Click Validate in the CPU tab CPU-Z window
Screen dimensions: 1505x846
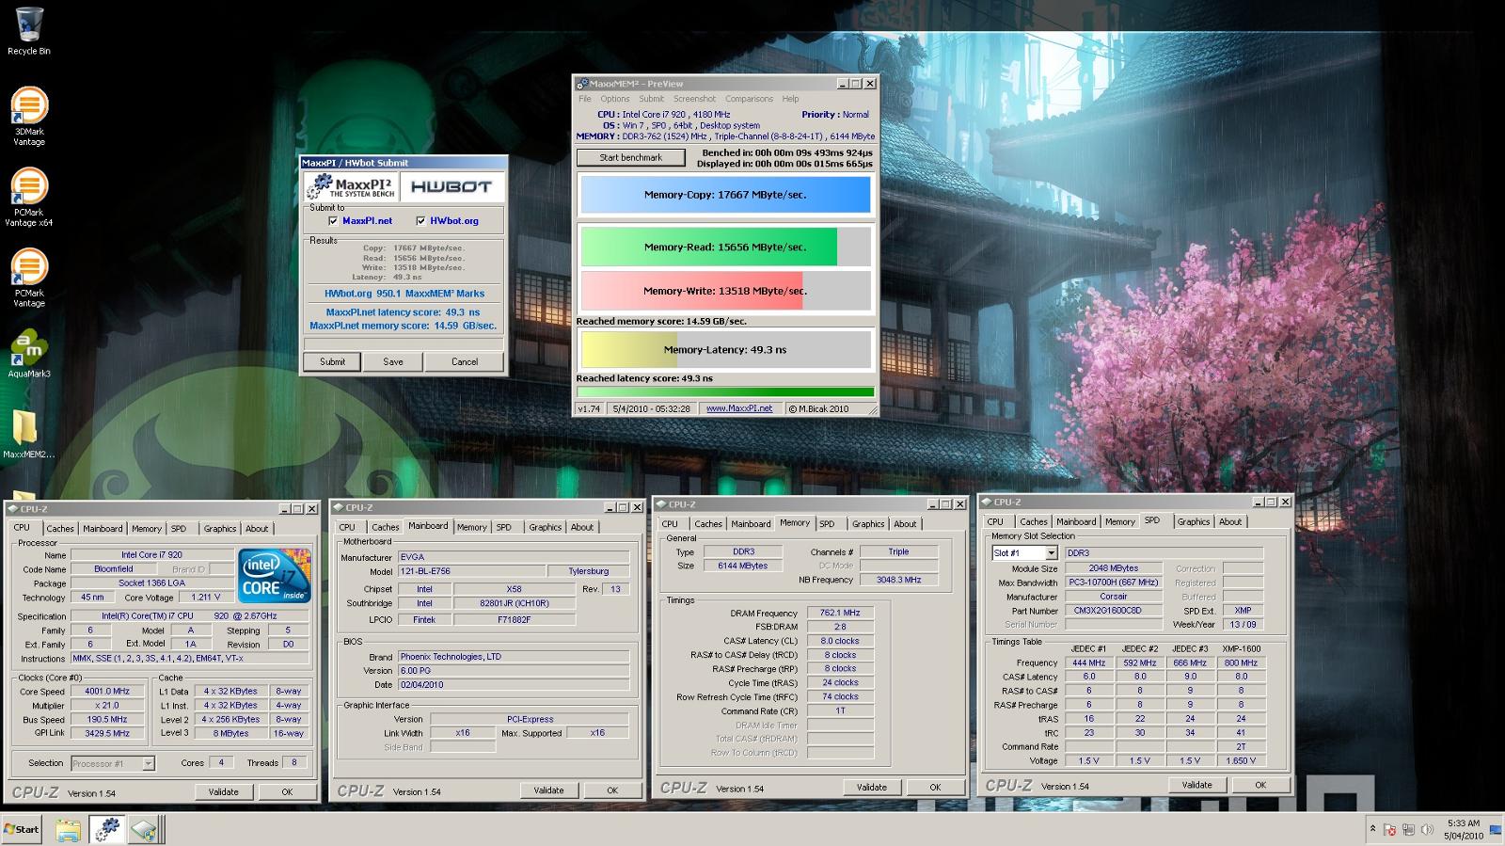(223, 792)
